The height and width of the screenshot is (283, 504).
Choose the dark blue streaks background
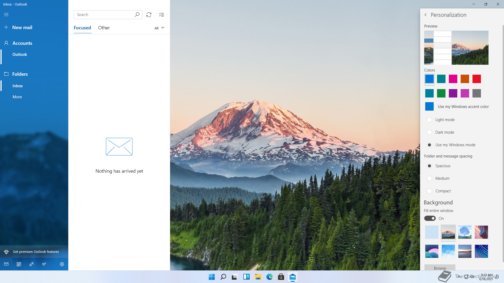pos(481,251)
